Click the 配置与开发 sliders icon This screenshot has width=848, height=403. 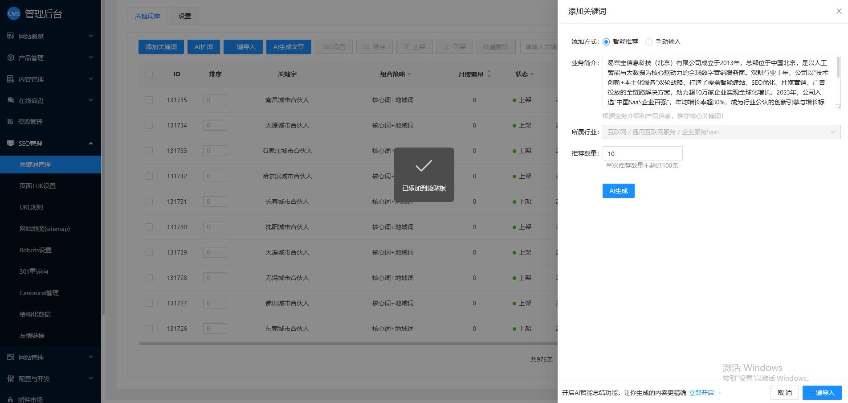[11, 378]
